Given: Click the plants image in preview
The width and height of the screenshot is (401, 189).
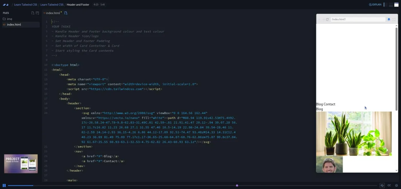Looking at the screenshot, I should pyautogui.click(x=354, y=133).
